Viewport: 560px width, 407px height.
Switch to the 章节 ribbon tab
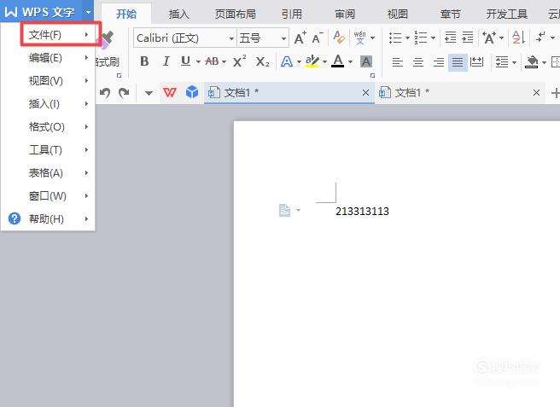[450, 14]
